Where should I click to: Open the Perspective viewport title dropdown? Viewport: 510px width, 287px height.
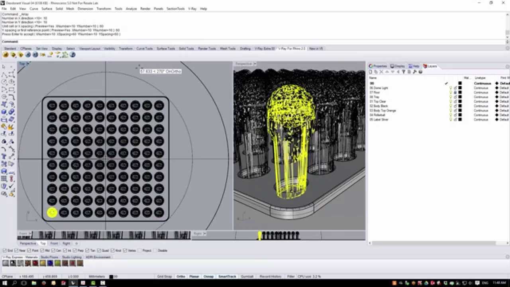point(255,64)
